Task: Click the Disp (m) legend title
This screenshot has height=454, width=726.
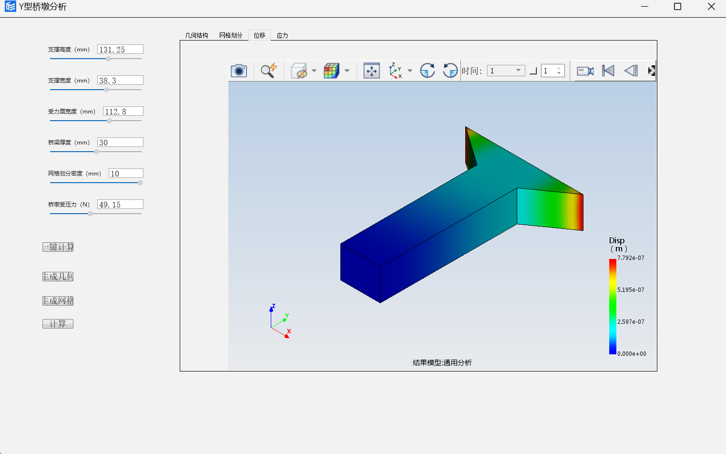Action: (x=618, y=245)
